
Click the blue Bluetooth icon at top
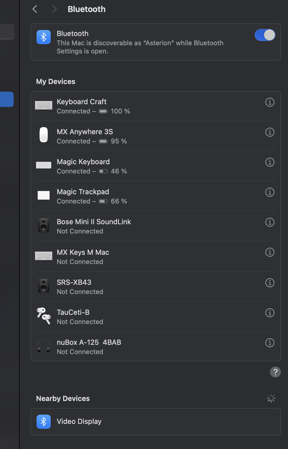(44, 37)
